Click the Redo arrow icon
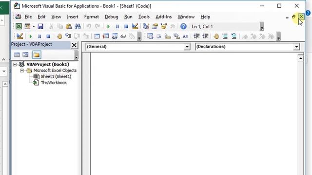Screen dimensions: 312x175 coord(97,26)
